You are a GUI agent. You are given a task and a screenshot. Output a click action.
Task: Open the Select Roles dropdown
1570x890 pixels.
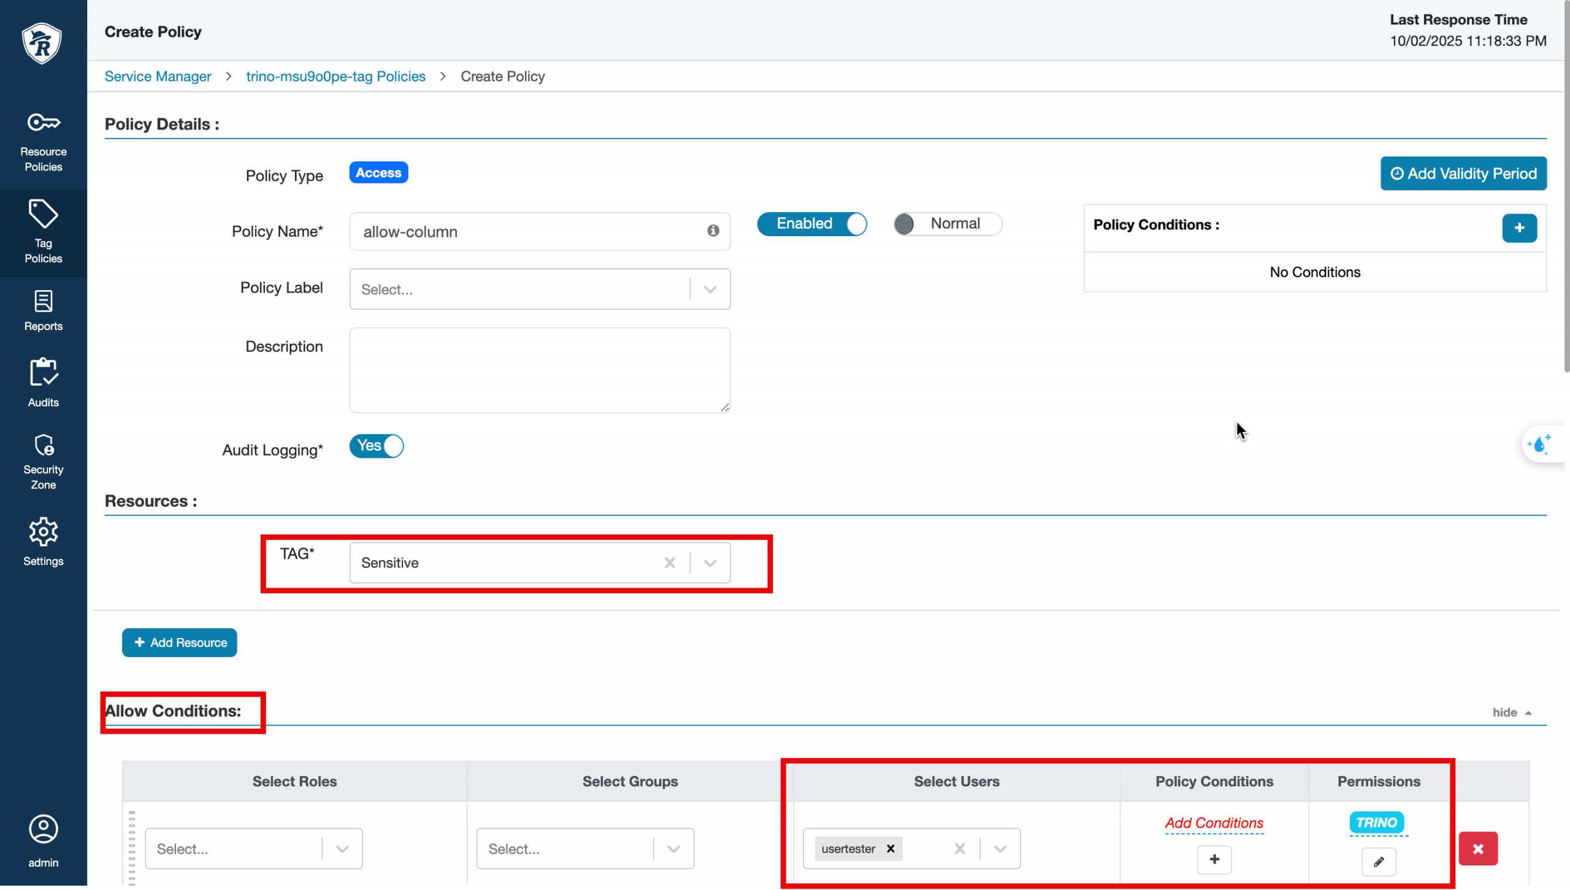coord(342,849)
